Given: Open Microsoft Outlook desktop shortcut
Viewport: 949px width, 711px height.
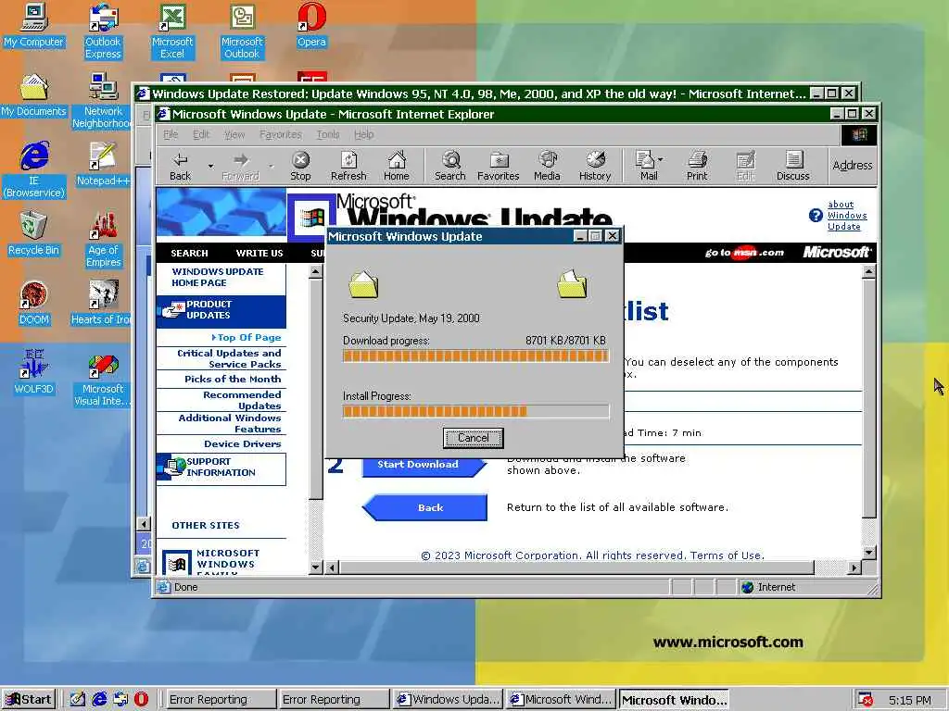Looking at the screenshot, I should [x=242, y=31].
